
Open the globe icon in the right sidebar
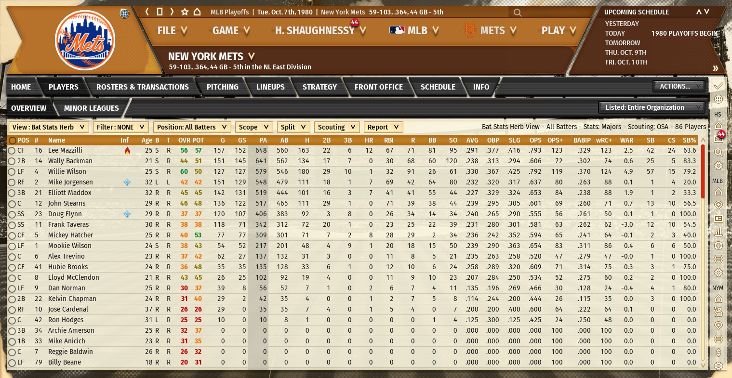point(719,99)
